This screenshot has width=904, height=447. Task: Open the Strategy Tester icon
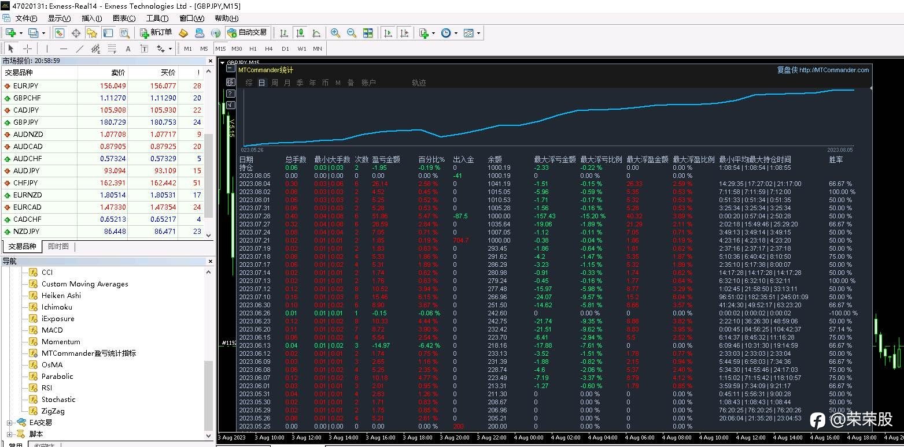point(124,33)
